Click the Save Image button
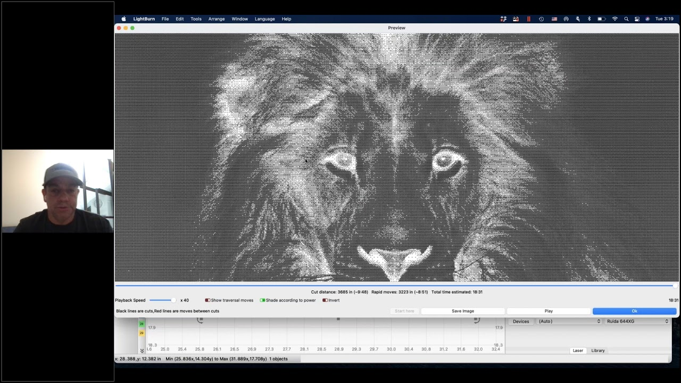 tap(463, 311)
